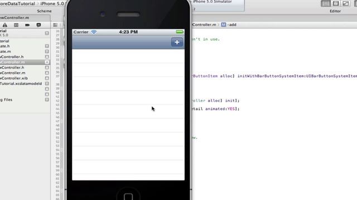Open the related files grid icon

coord(55,25)
